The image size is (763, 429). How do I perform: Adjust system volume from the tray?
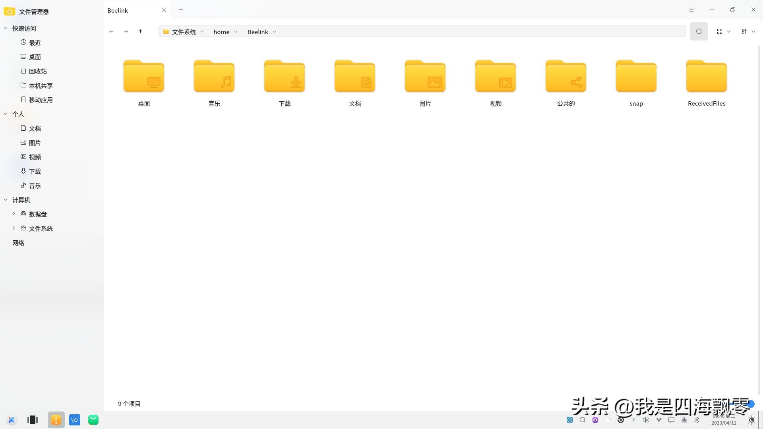tap(646, 420)
